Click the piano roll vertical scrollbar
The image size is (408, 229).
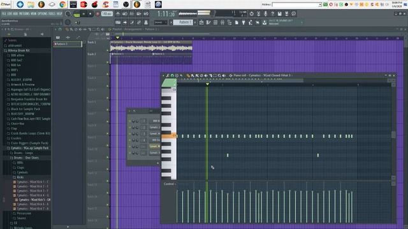click(393, 134)
